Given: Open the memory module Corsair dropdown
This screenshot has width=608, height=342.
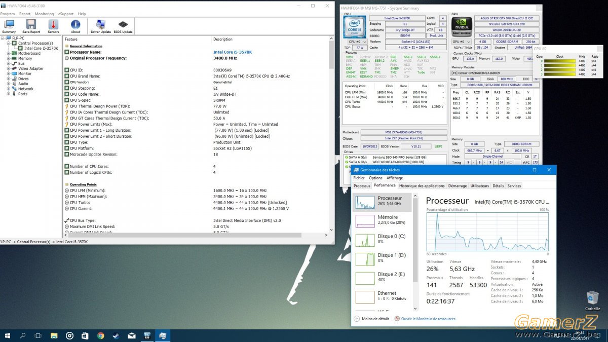Looking at the screenshot, I should click(495, 73).
